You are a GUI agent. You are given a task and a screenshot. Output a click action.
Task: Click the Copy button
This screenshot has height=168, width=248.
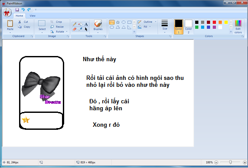click(x=24, y=27)
